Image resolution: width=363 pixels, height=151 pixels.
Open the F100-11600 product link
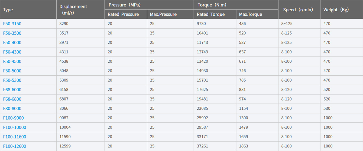point(15,137)
